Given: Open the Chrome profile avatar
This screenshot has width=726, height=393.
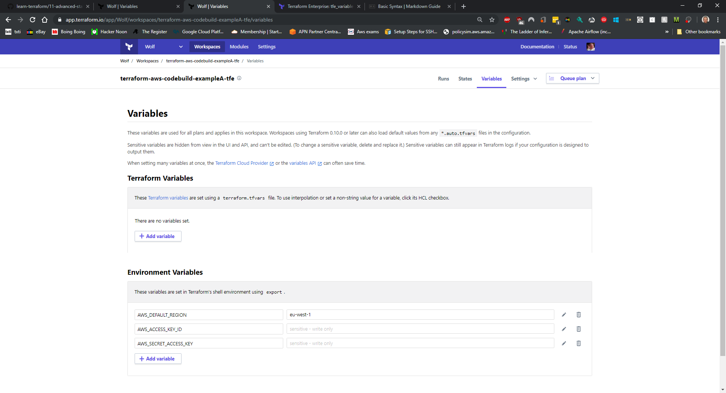Looking at the screenshot, I should pyautogui.click(x=705, y=20).
